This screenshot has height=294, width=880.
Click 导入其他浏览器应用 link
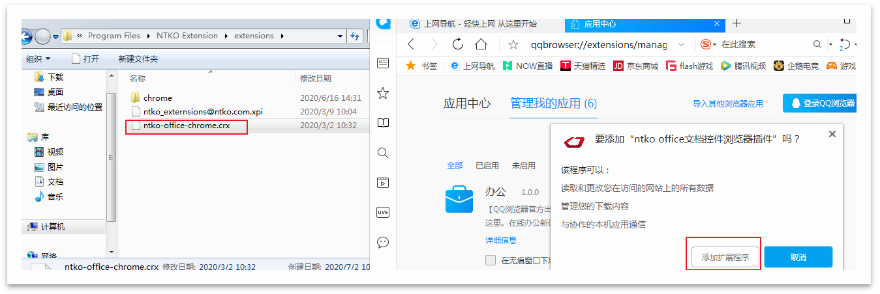[727, 103]
